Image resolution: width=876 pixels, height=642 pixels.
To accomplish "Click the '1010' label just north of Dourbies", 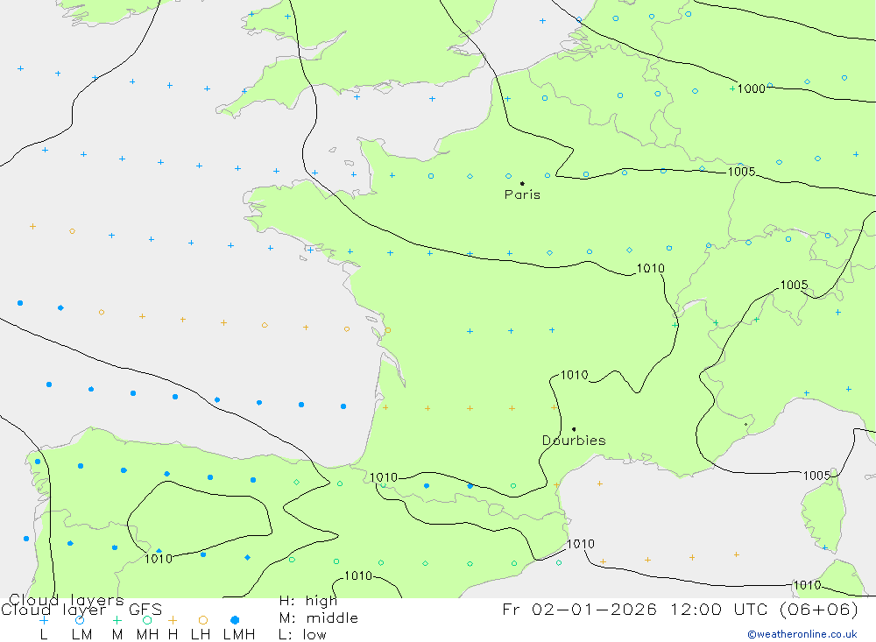I will click(575, 375).
